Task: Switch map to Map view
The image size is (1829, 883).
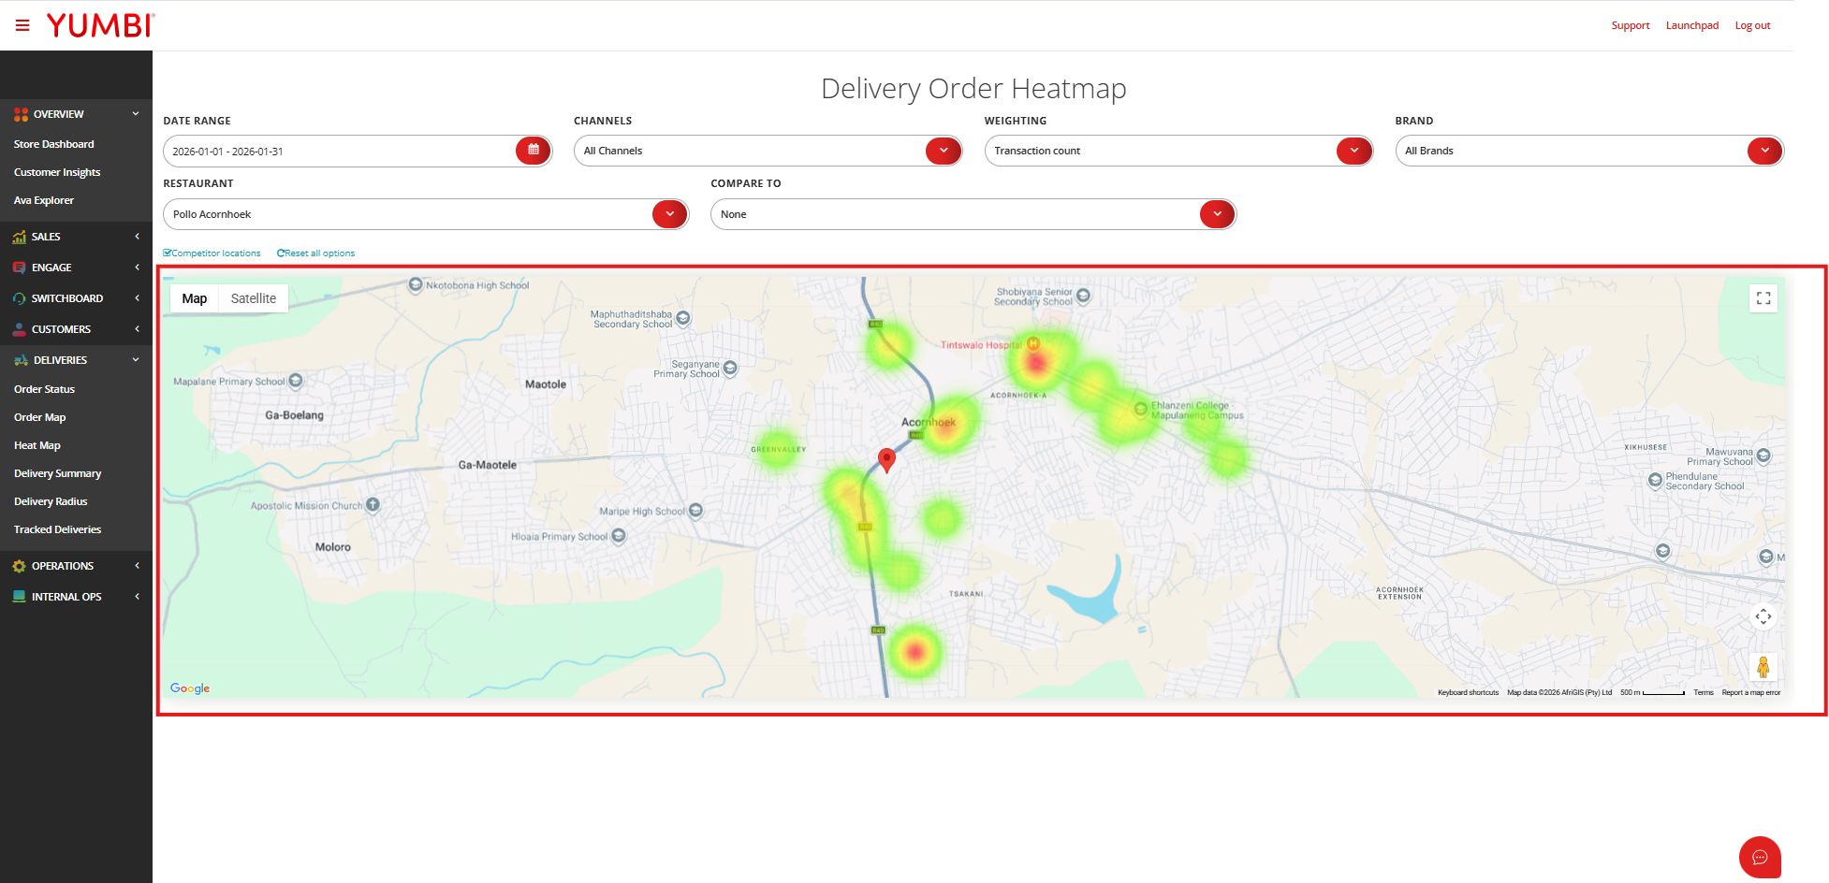Action: click(195, 298)
